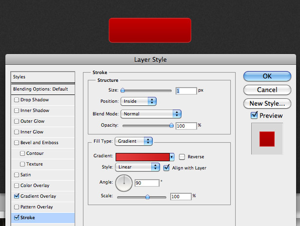Viewport: 300px width, 226px height.
Task: Click the Angle value field
Action: tap(147, 183)
